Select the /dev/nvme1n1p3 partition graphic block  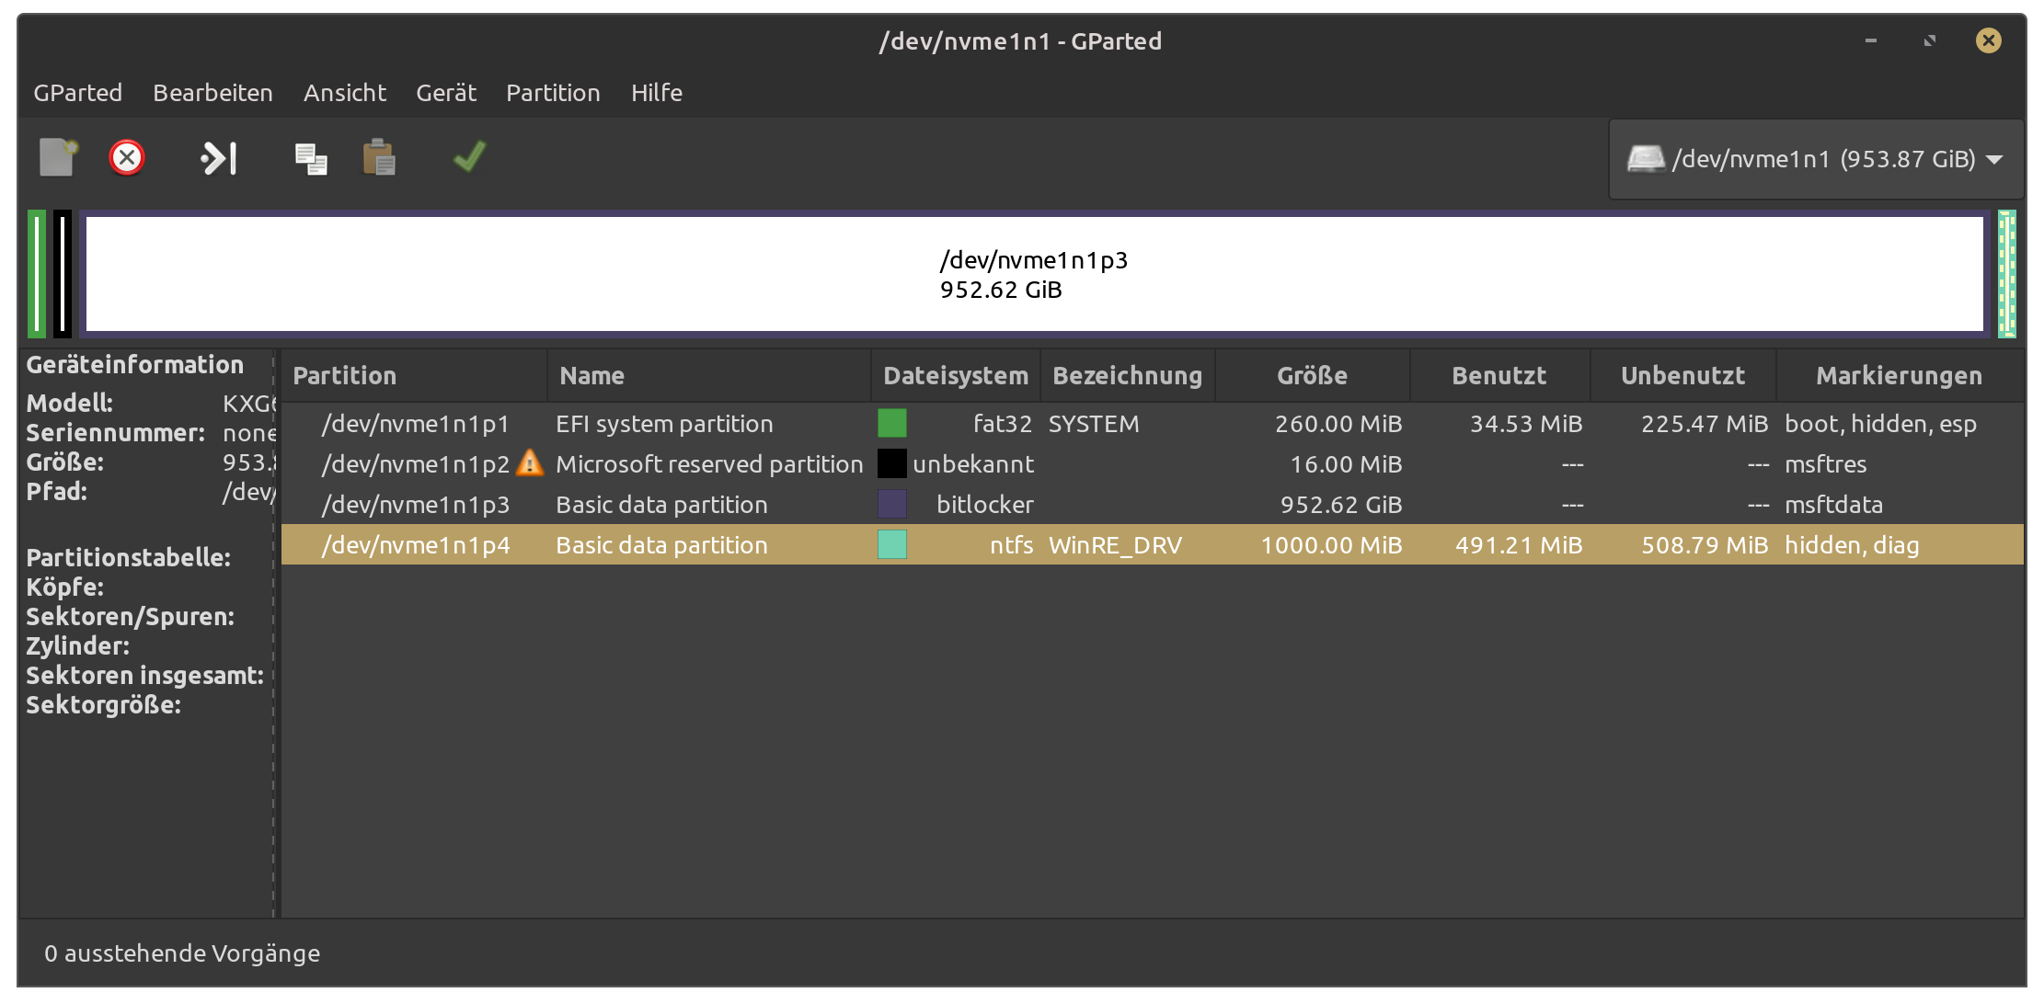(1034, 274)
